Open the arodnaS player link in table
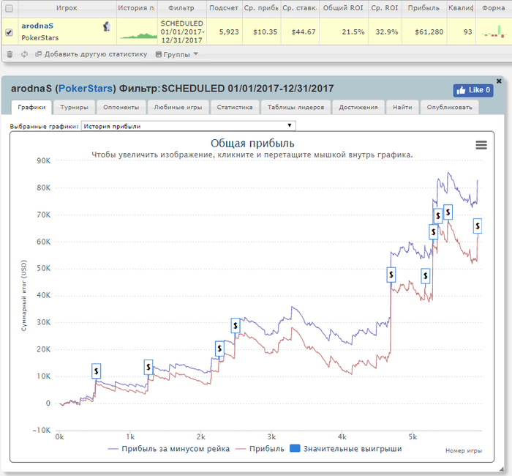 coord(37,26)
